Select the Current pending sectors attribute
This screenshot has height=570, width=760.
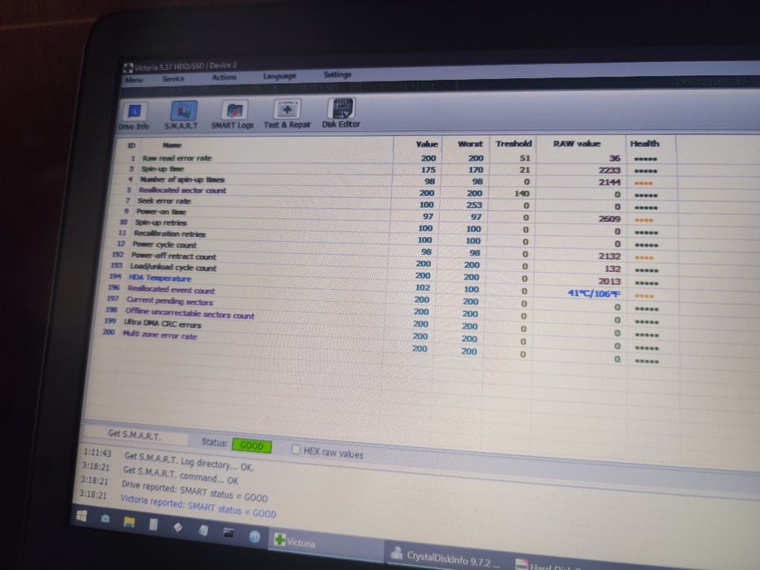(169, 301)
